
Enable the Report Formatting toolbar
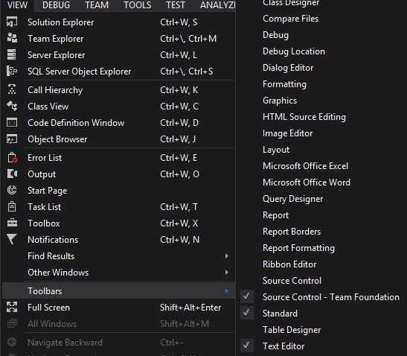(298, 248)
